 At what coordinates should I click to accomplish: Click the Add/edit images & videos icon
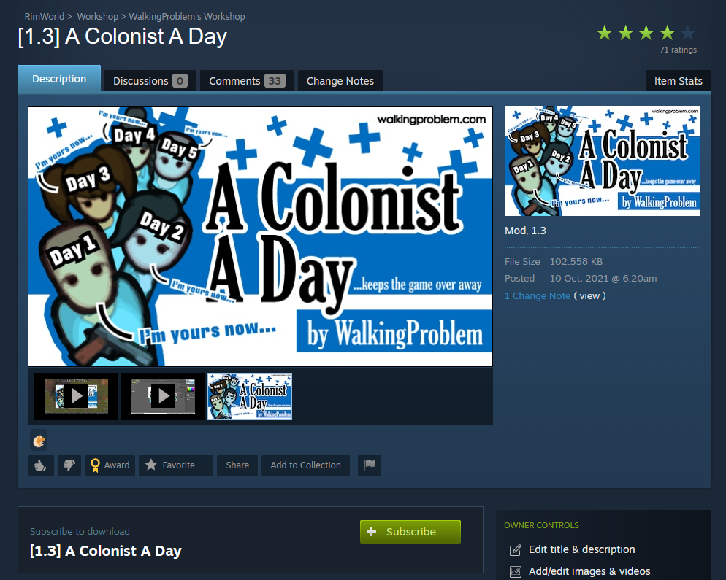(x=516, y=572)
